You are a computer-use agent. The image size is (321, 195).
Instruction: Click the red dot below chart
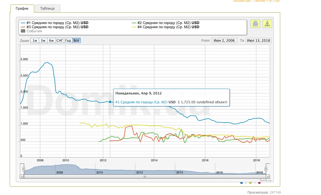click(x=259, y=183)
